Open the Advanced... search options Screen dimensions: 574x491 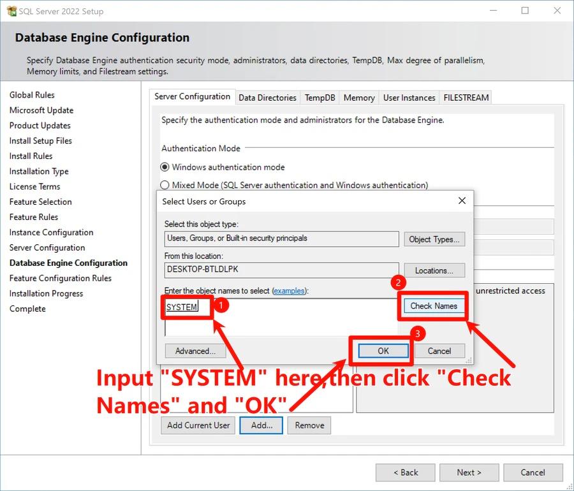(195, 351)
